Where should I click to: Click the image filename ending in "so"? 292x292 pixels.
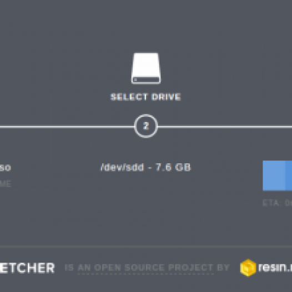click(x=6, y=168)
